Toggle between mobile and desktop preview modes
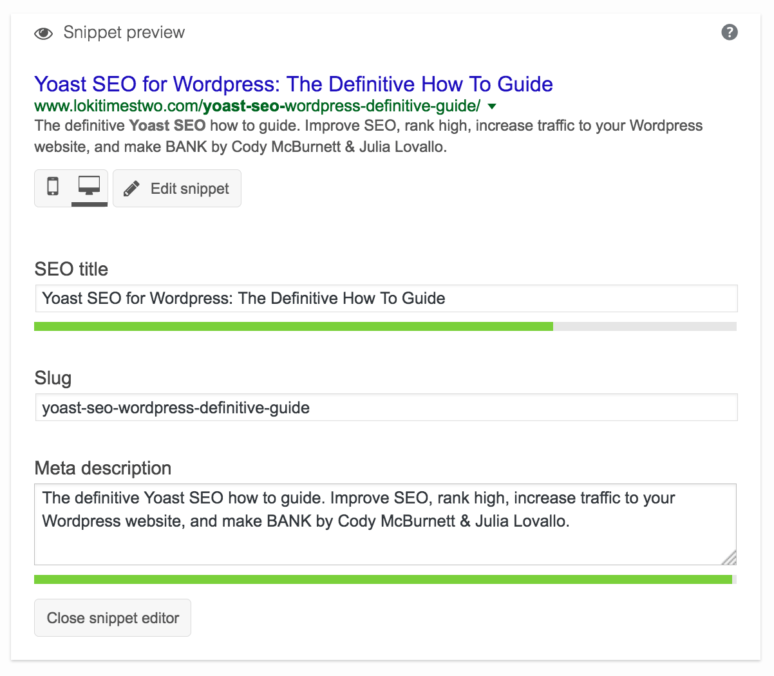The height and width of the screenshot is (676, 774). (x=71, y=188)
